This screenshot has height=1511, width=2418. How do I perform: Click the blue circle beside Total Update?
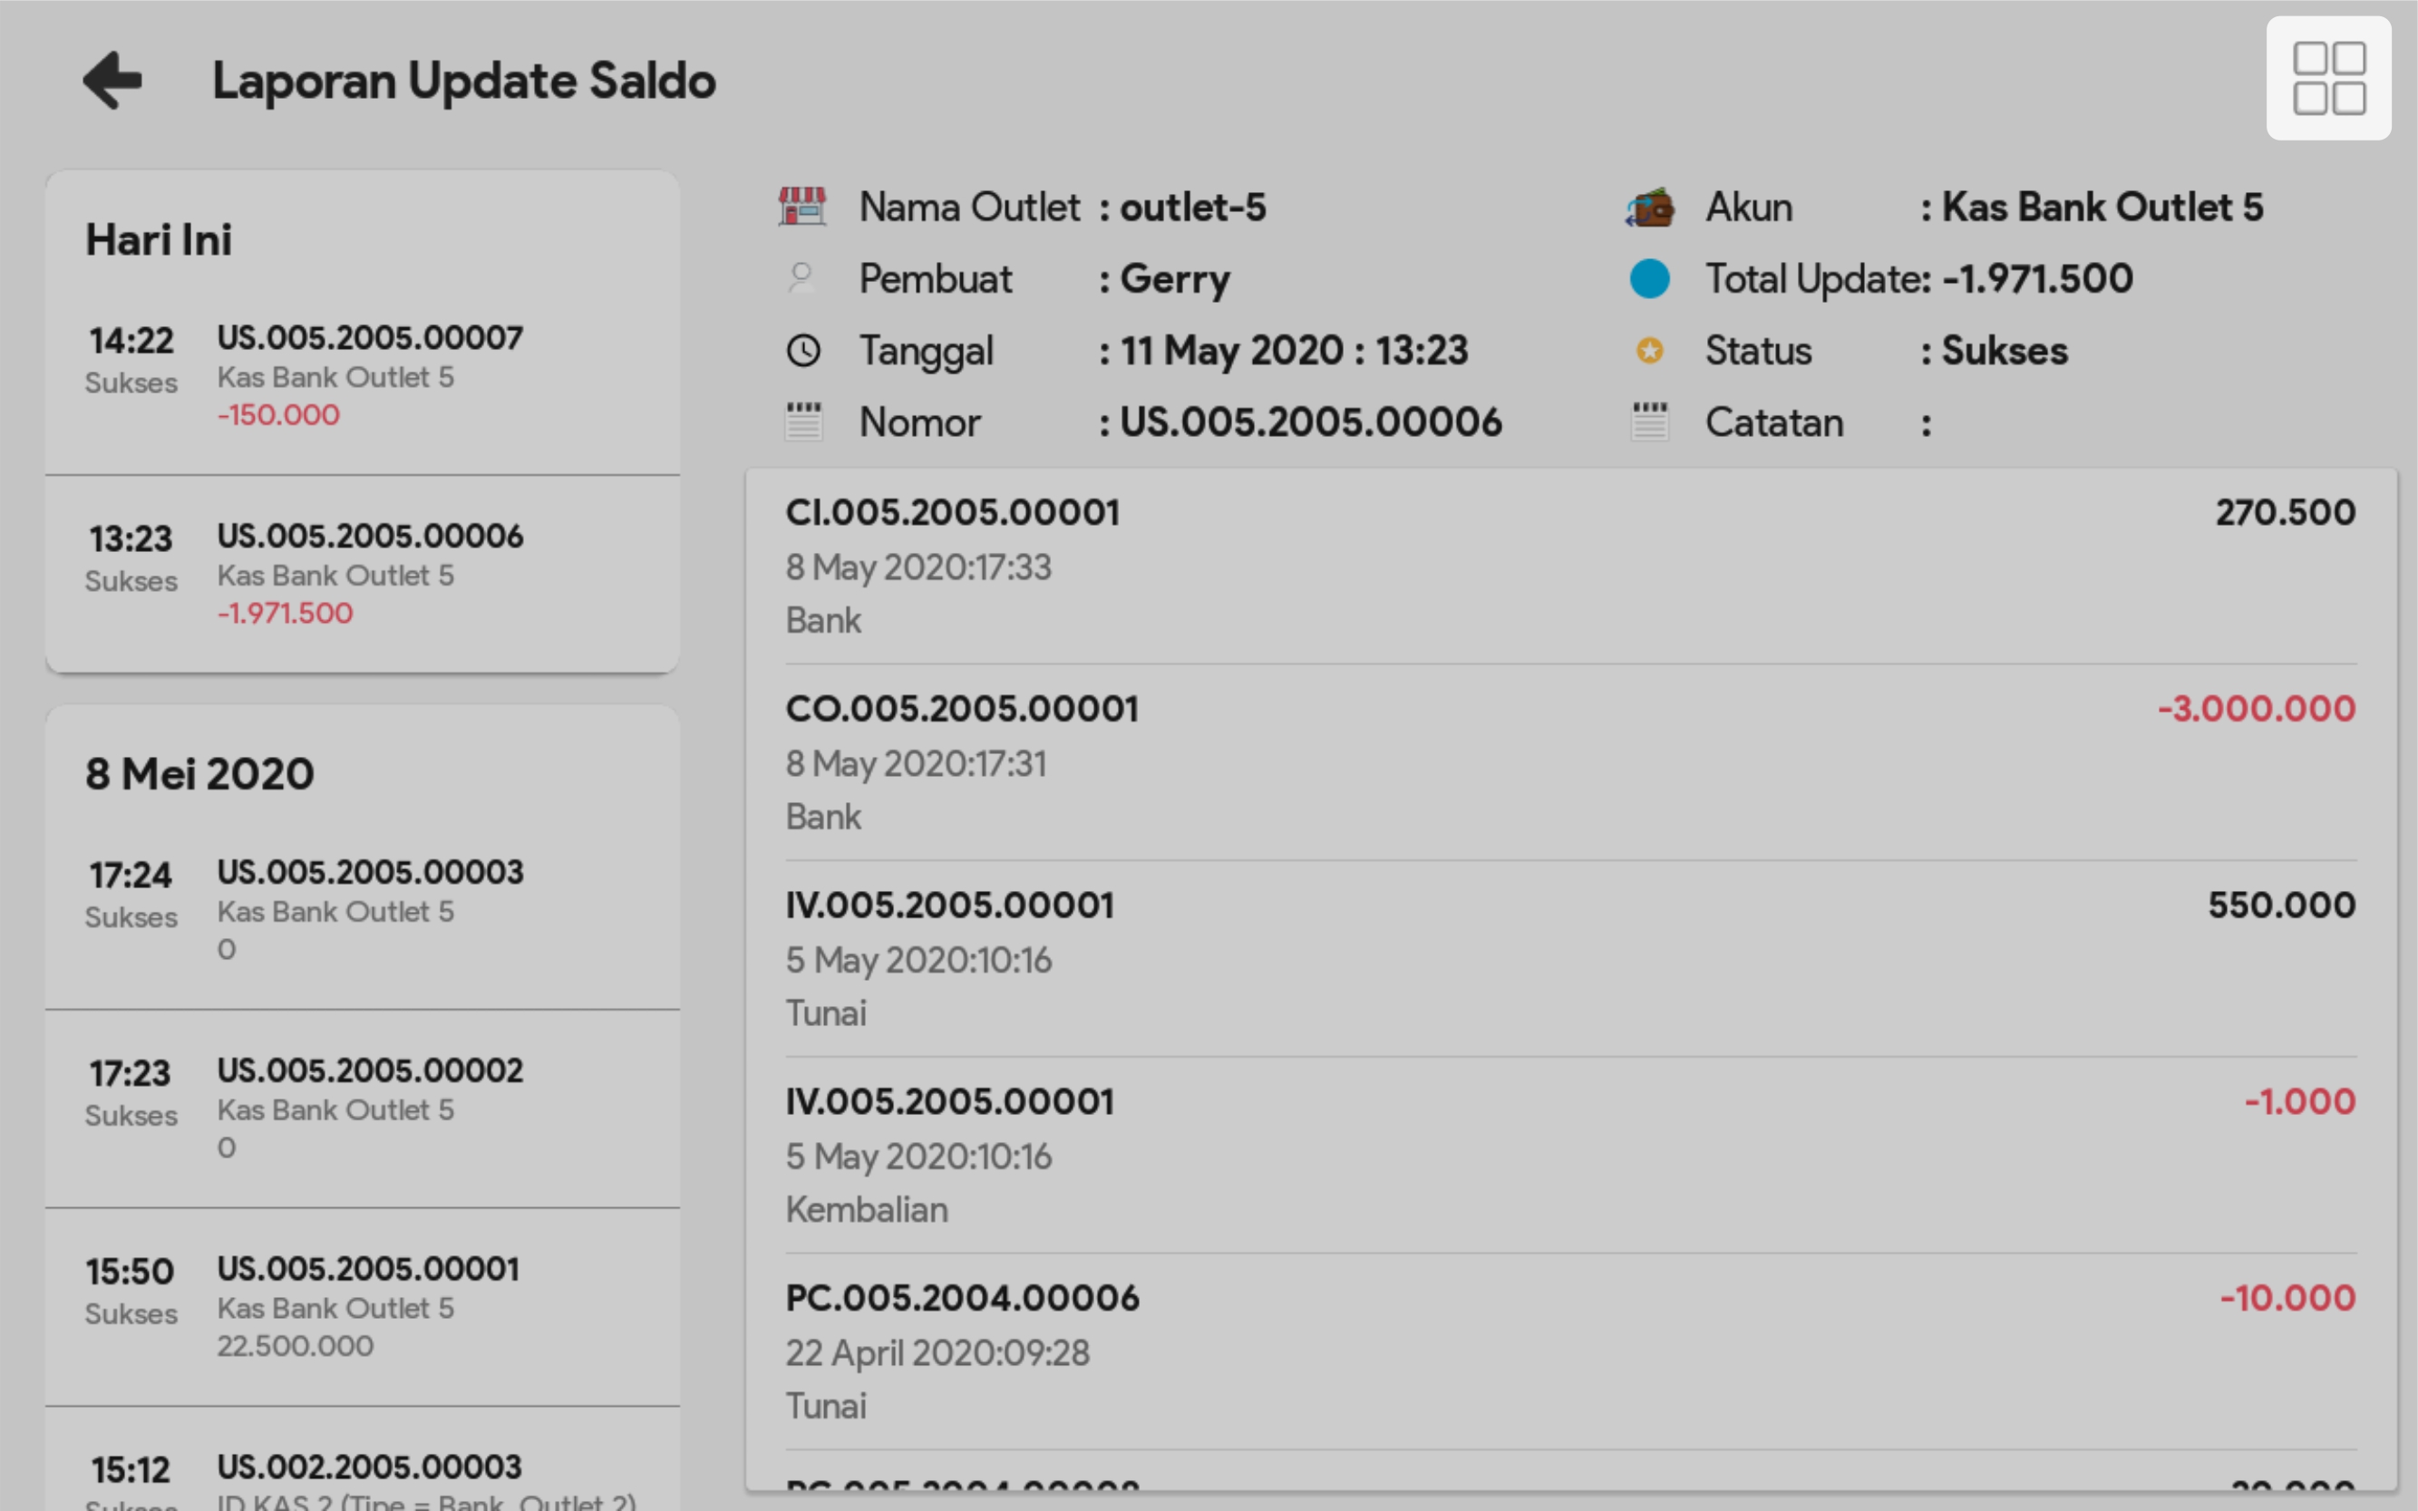pos(1649,279)
